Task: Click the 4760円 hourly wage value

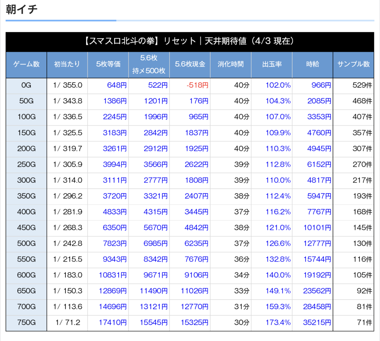Action: tap(319, 133)
